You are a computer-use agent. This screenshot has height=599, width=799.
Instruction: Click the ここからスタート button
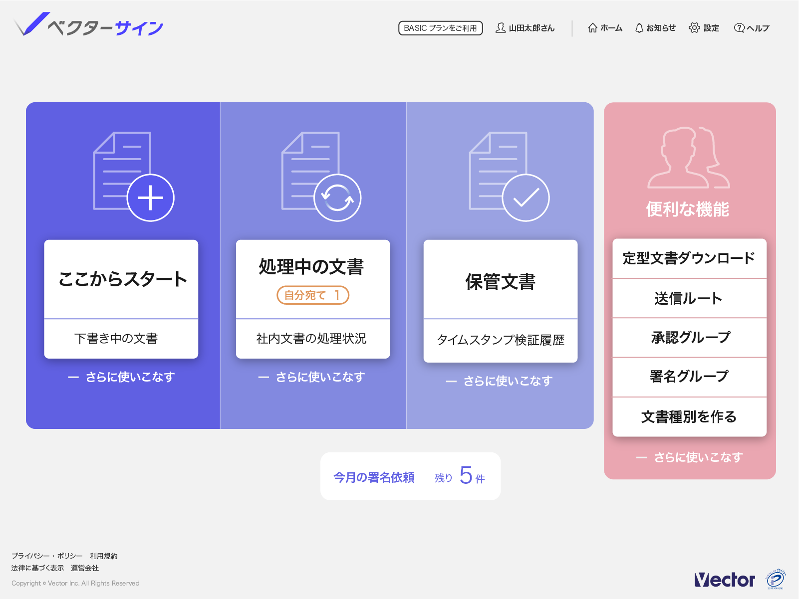[121, 279]
